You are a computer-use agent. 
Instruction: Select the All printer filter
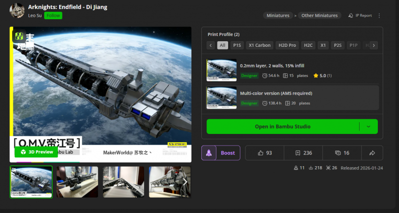(223, 45)
